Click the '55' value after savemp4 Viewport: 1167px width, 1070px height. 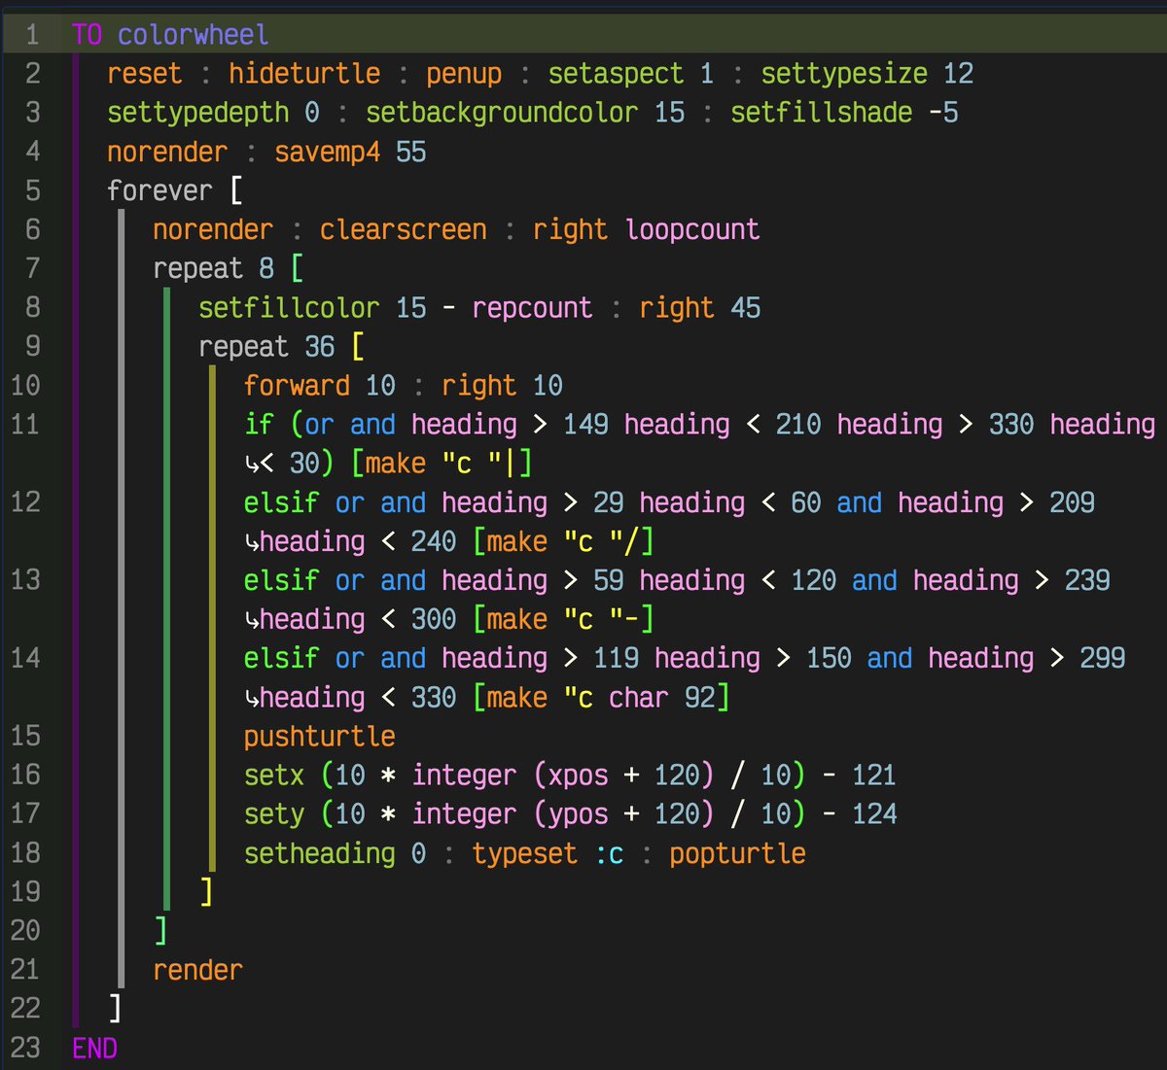(x=410, y=152)
